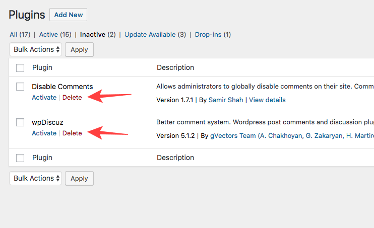The height and width of the screenshot is (228, 374).
Task: Click the Plugin column label in footer
Action: 42,158
